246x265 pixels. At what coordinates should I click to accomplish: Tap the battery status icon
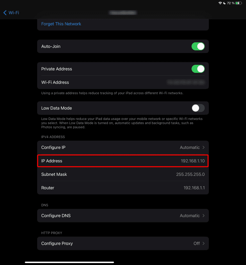pos(239,3)
